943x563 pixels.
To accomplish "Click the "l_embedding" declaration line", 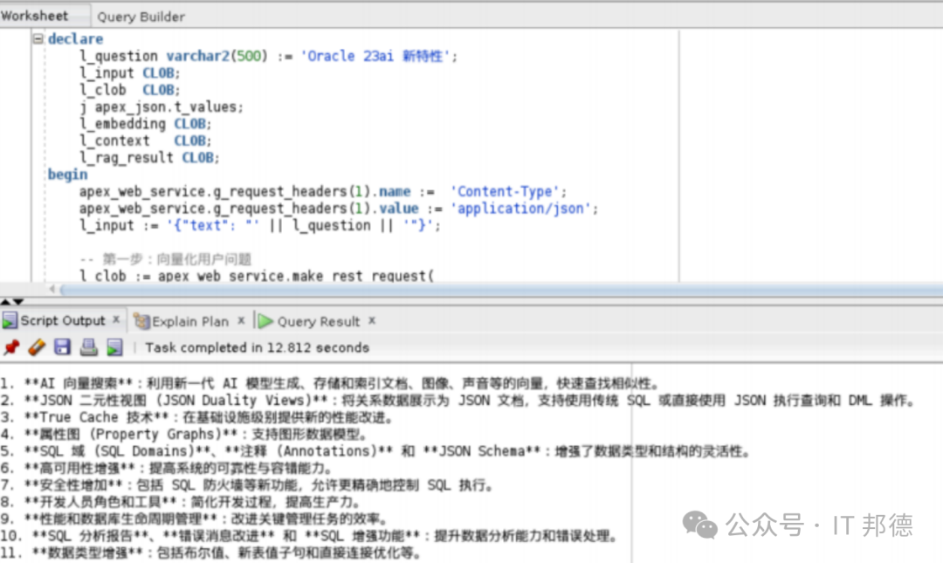I will tap(145, 124).
